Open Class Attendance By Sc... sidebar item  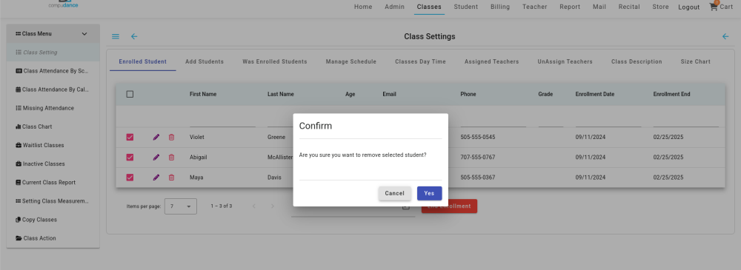(x=53, y=71)
